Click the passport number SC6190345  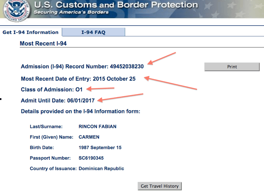tap(91, 158)
